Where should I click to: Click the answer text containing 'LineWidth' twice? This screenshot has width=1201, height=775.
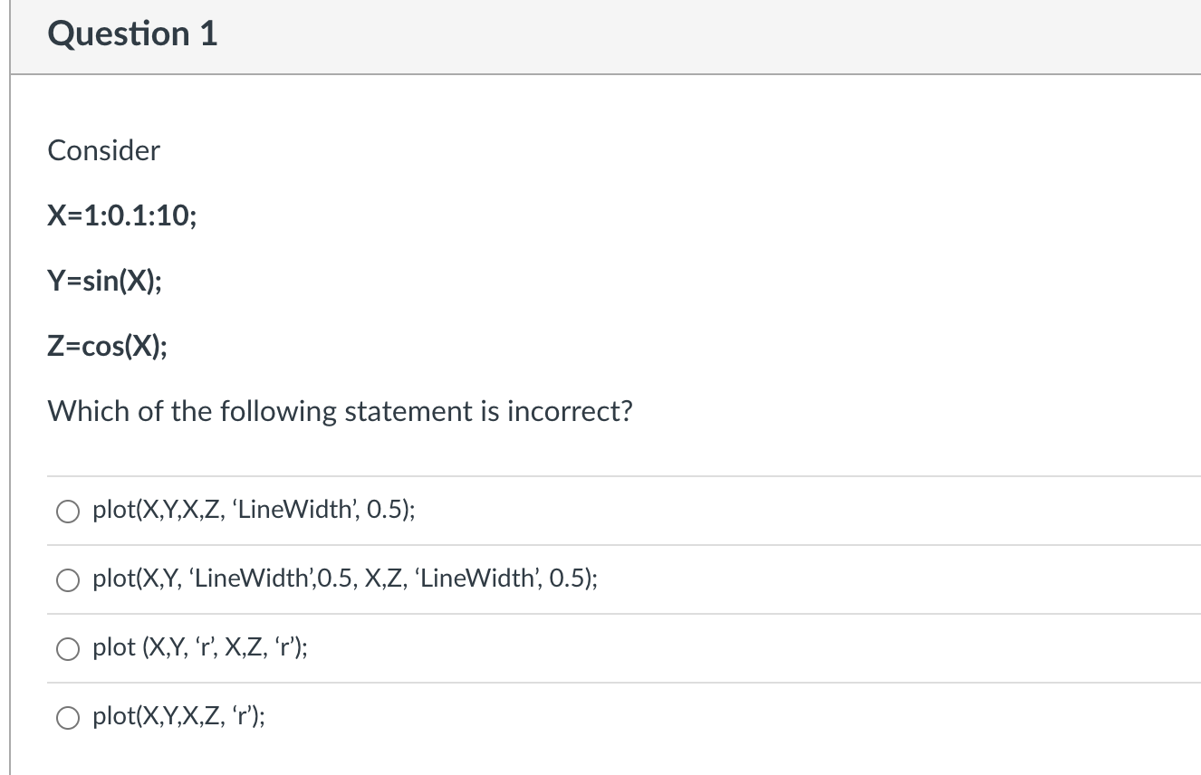[x=344, y=579]
